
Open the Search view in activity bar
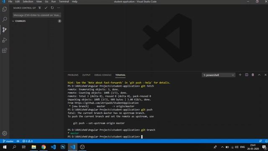[5, 19]
